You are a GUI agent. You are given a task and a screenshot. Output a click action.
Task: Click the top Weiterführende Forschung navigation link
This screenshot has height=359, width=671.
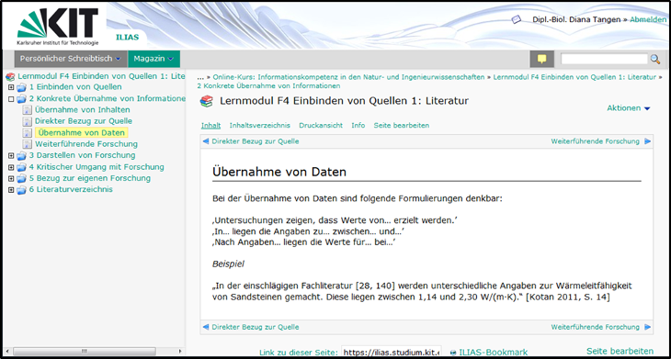pyautogui.click(x=596, y=141)
